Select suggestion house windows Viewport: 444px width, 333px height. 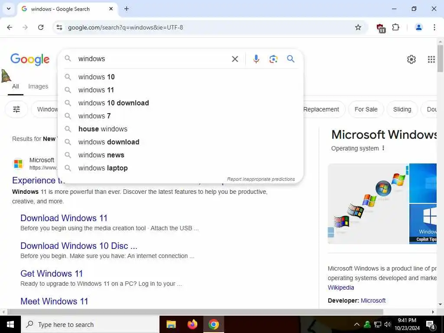click(x=180, y=129)
